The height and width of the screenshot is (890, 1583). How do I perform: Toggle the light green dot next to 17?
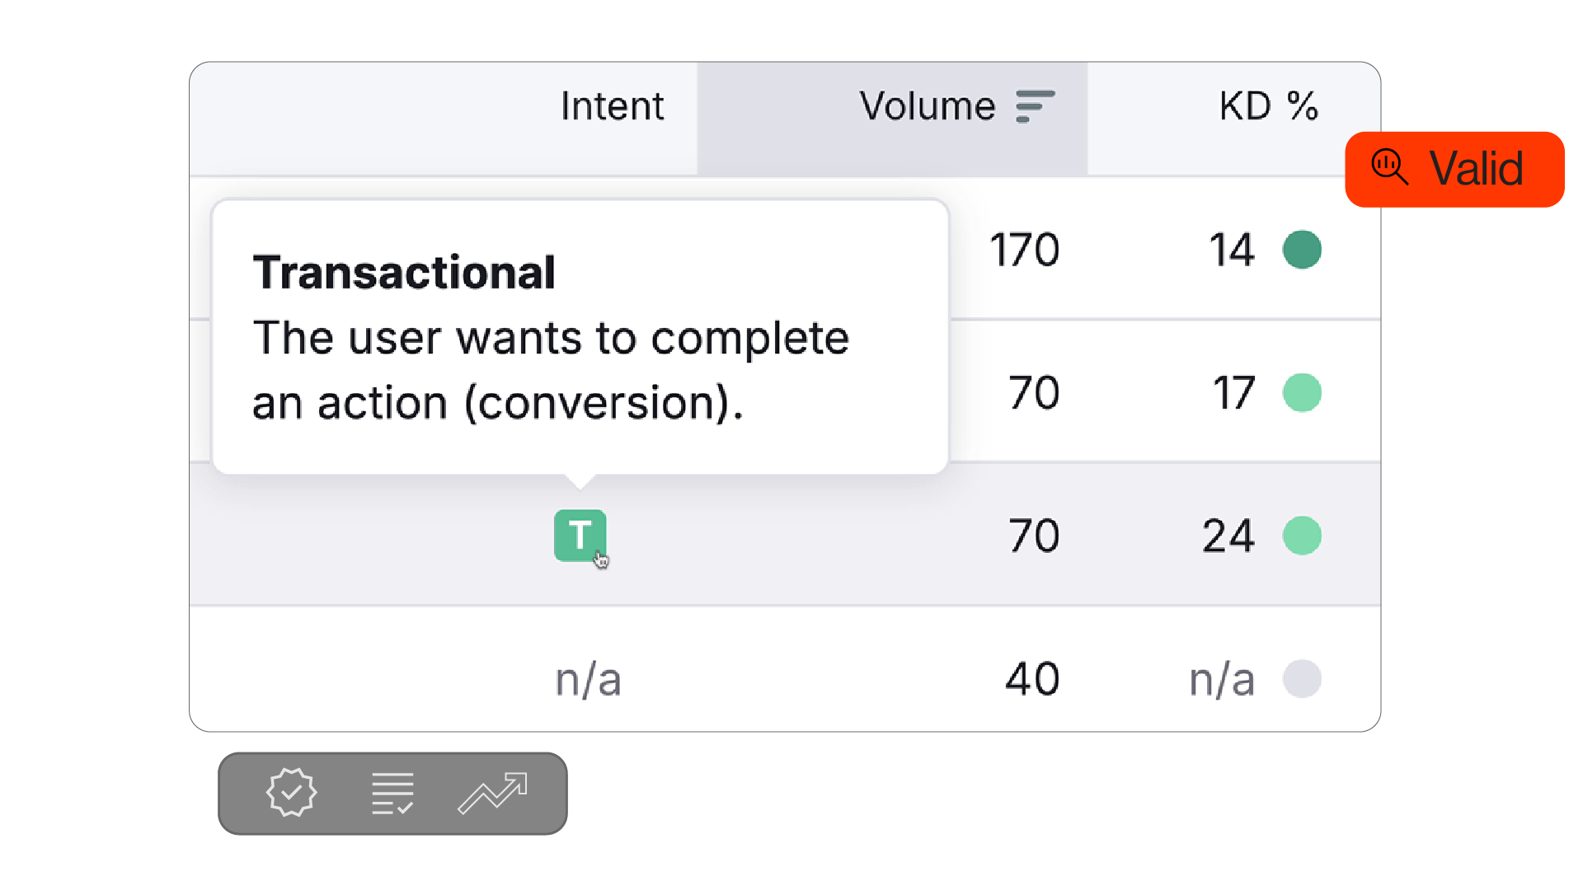point(1303,393)
